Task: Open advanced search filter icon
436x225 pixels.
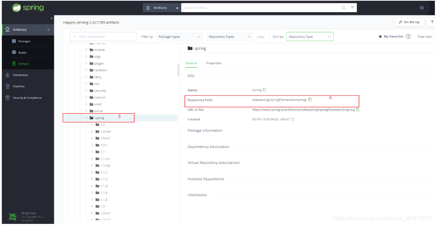Action: [x=352, y=7]
